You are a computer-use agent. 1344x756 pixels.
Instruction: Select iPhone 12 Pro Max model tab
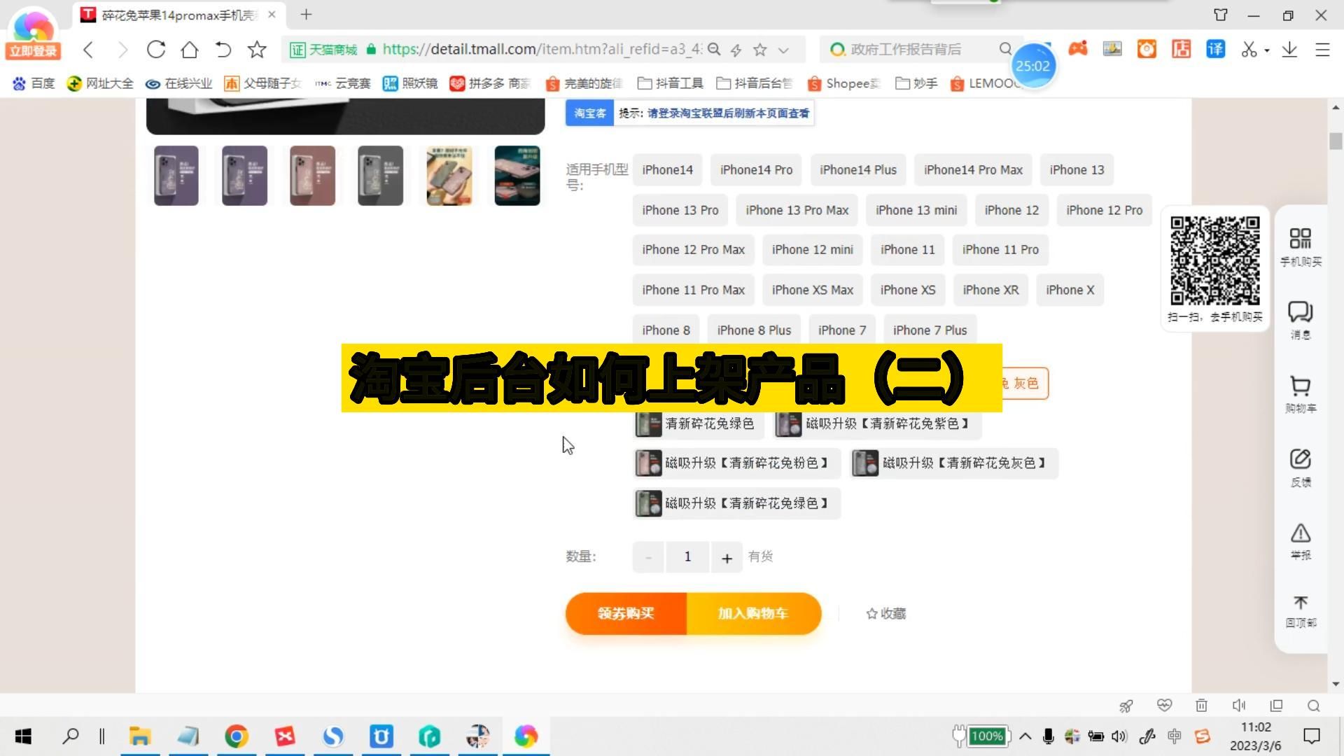(x=693, y=249)
